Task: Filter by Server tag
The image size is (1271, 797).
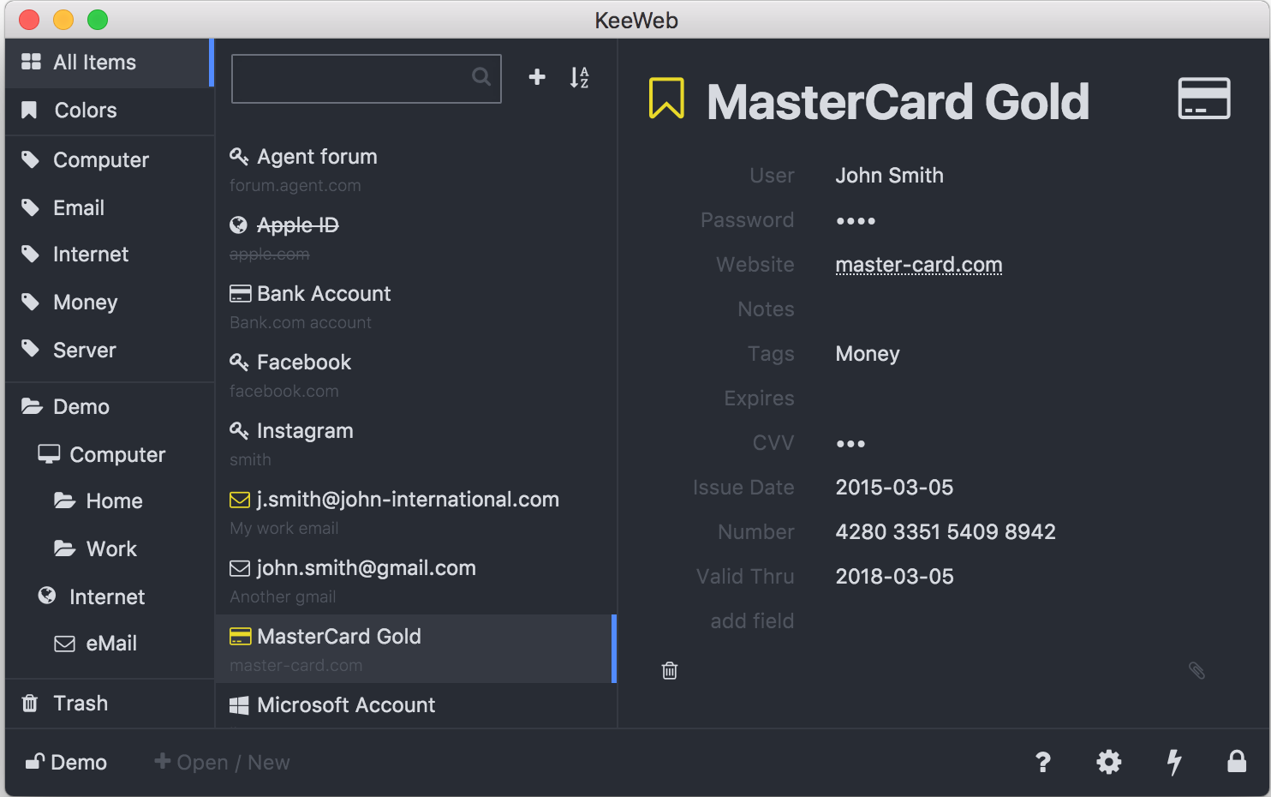Action: click(110, 350)
